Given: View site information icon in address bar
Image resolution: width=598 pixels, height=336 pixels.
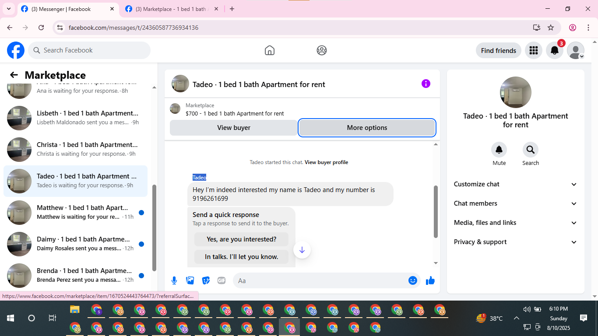Looking at the screenshot, I should [60, 28].
